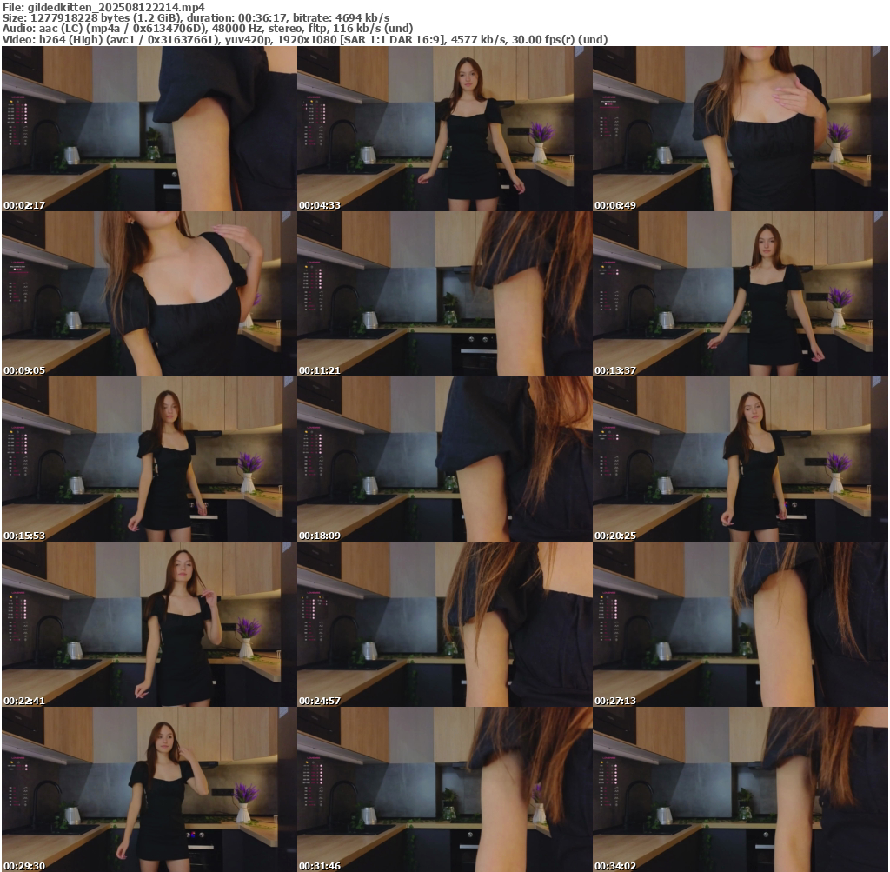Image resolution: width=890 pixels, height=872 pixels.
Task: Click the Size and duration info line
Action: (196, 17)
